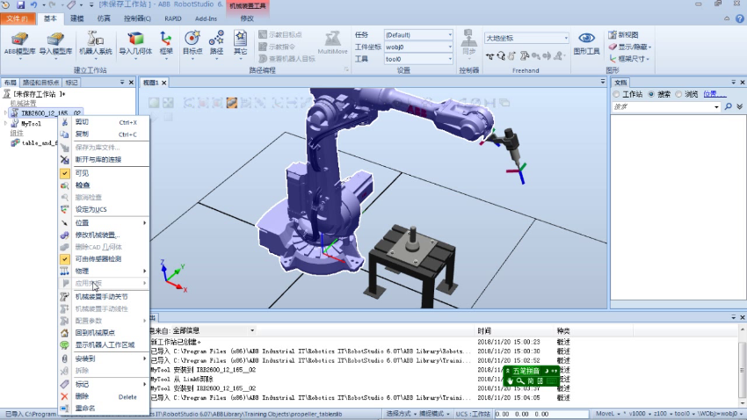Click the help question mark icon
This screenshot has width=747, height=420.
coord(739,18)
